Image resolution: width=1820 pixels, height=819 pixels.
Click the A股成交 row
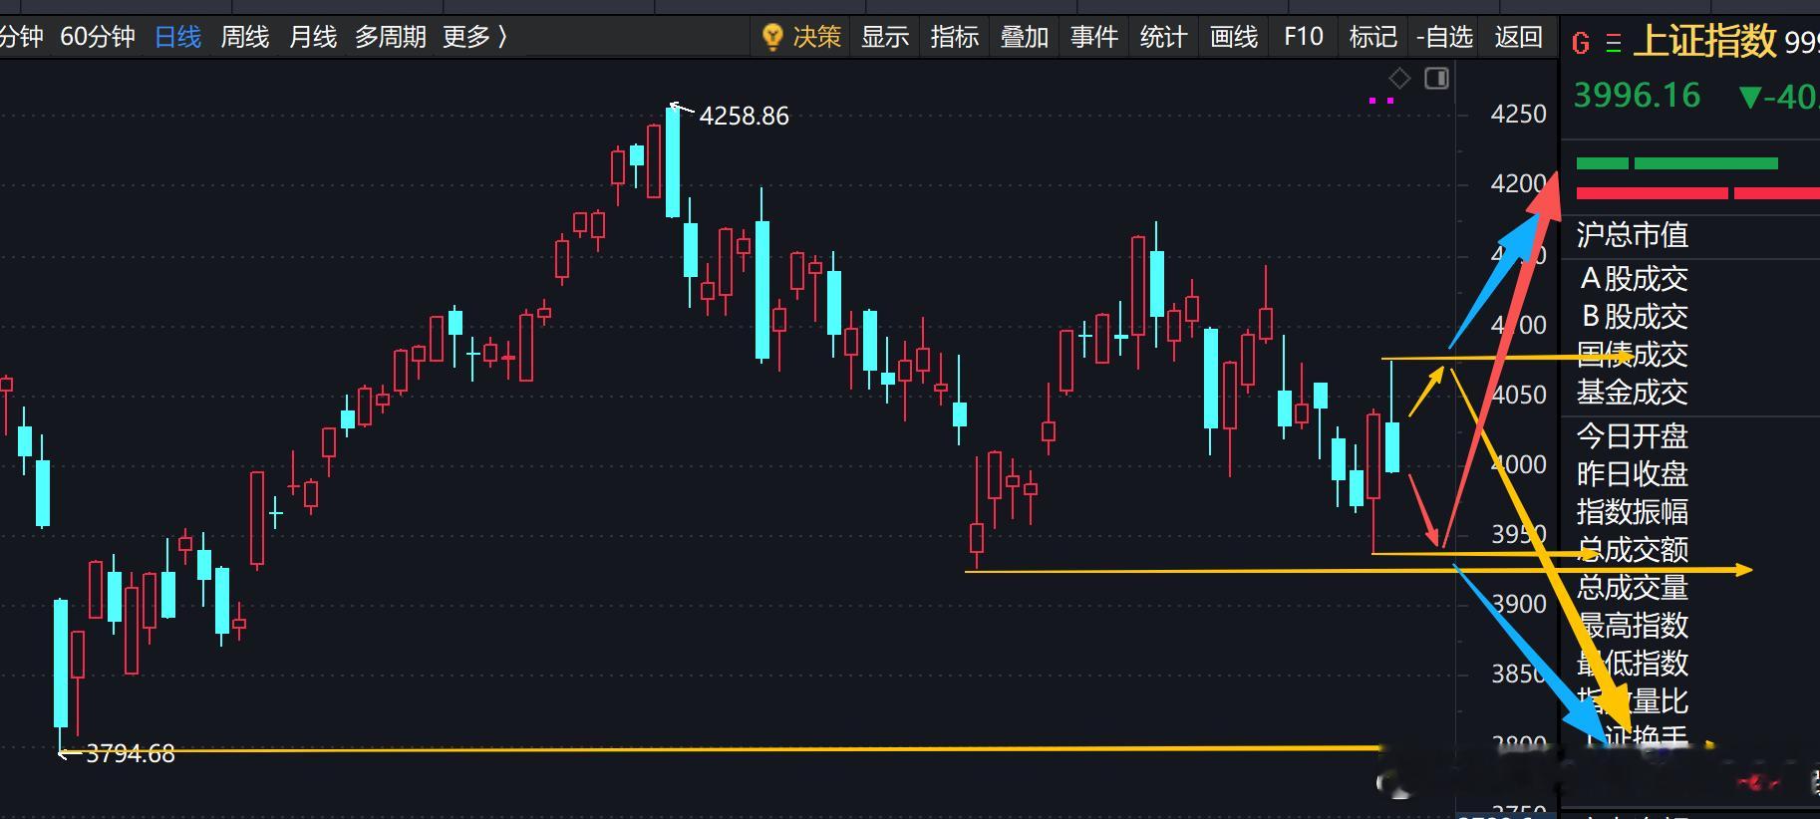(x=1634, y=279)
